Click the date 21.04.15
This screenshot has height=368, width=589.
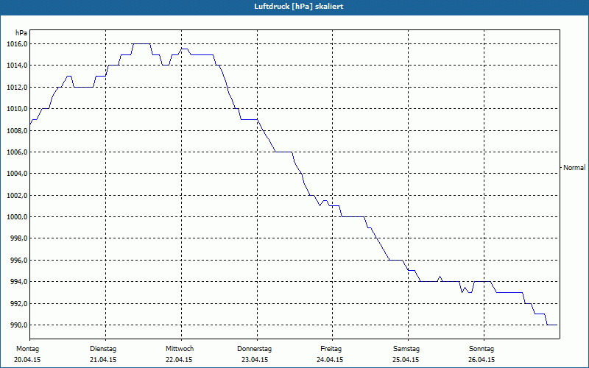click(x=103, y=360)
